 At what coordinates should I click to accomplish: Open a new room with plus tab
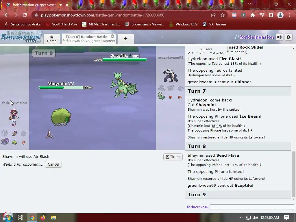(x=126, y=39)
